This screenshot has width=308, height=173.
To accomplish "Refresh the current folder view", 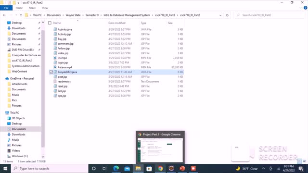I will [227, 15].
